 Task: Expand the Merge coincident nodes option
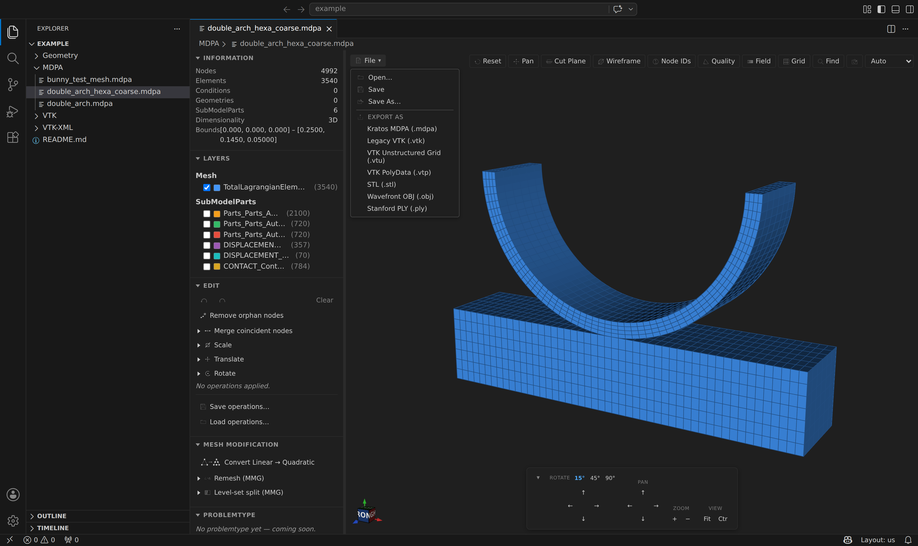pyautogui.click(x=199, y=331)
